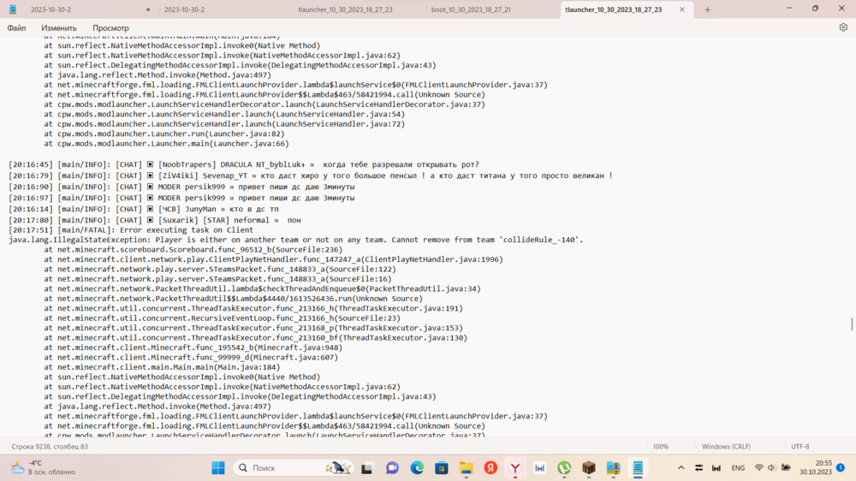This screenshot has width=856, height=481.
Task: Open File Explorer from taskbar
Action: point(467,468)
